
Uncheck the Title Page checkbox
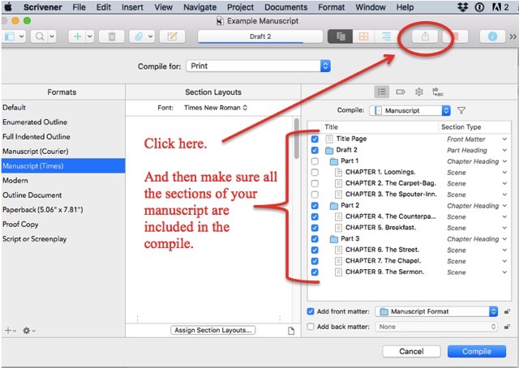315,139
